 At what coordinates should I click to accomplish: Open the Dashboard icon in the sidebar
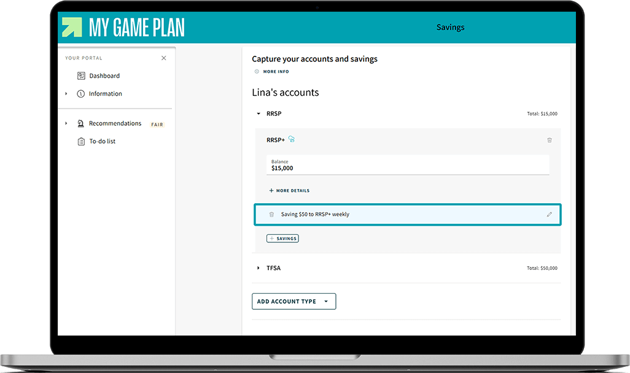(x=82, y=75)
